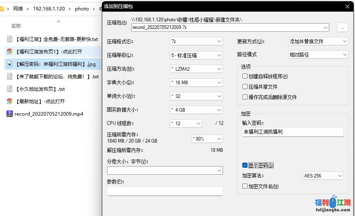Image resolution: width=355 pixels, height=216 pixels.
Task: Click the 名称 column header
Action: [16, 26]
